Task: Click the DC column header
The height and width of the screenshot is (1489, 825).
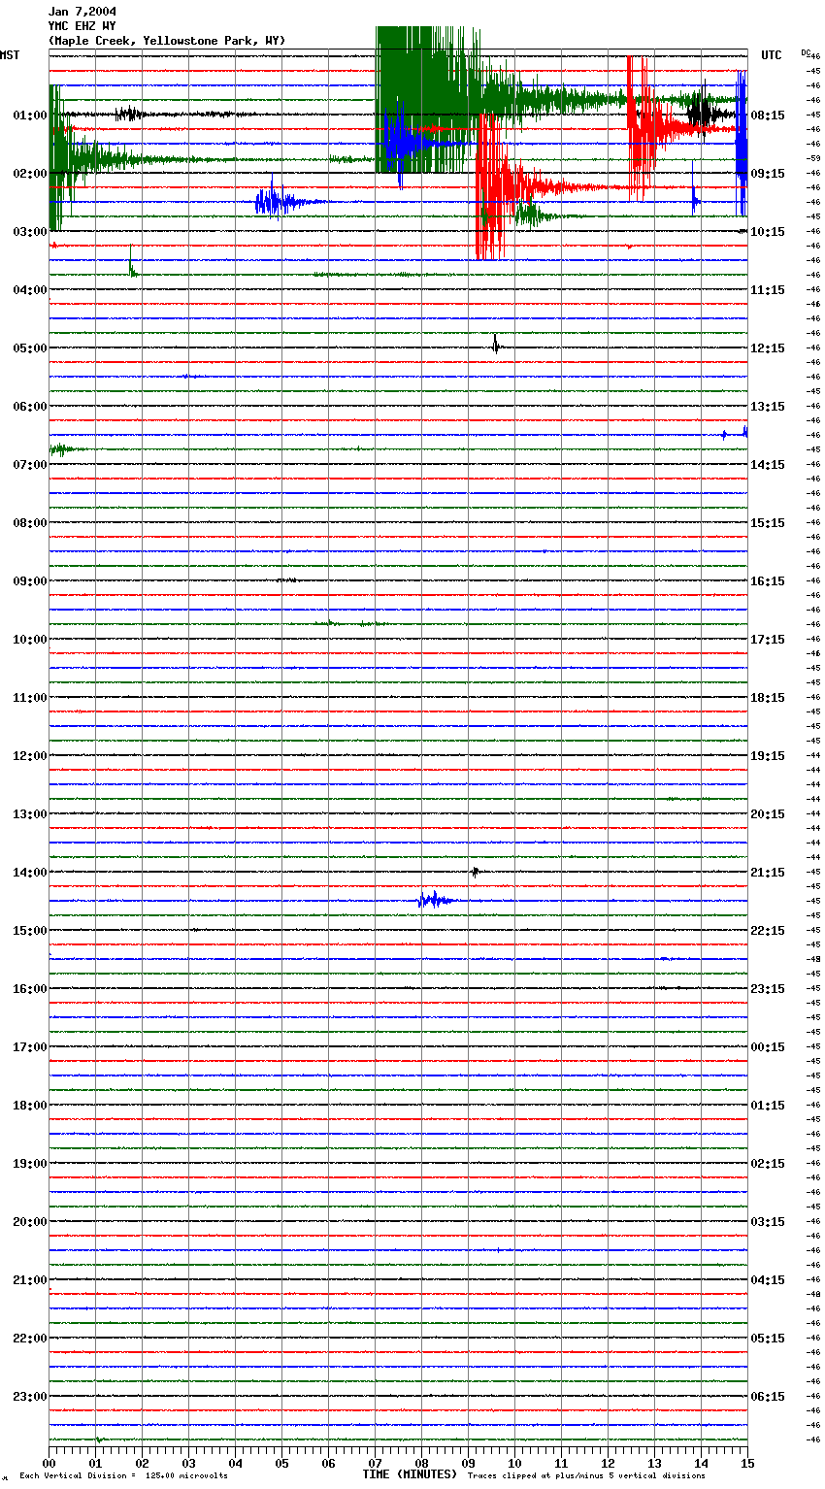Action: pyautogui.click(x=807, y=52)
